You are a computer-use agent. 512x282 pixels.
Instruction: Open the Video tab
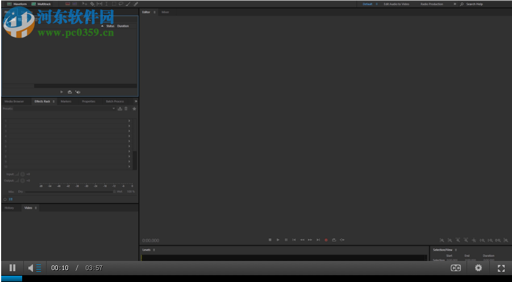pos(28,208)
